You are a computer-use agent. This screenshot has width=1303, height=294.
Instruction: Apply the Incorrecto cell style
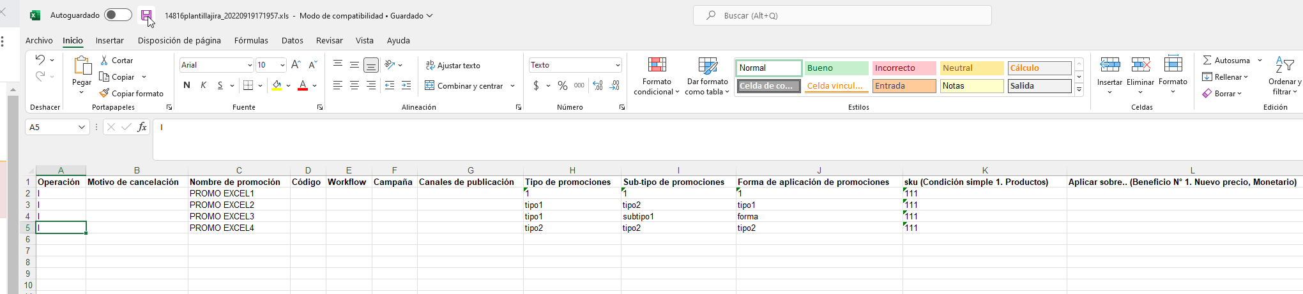coord(904,68)
